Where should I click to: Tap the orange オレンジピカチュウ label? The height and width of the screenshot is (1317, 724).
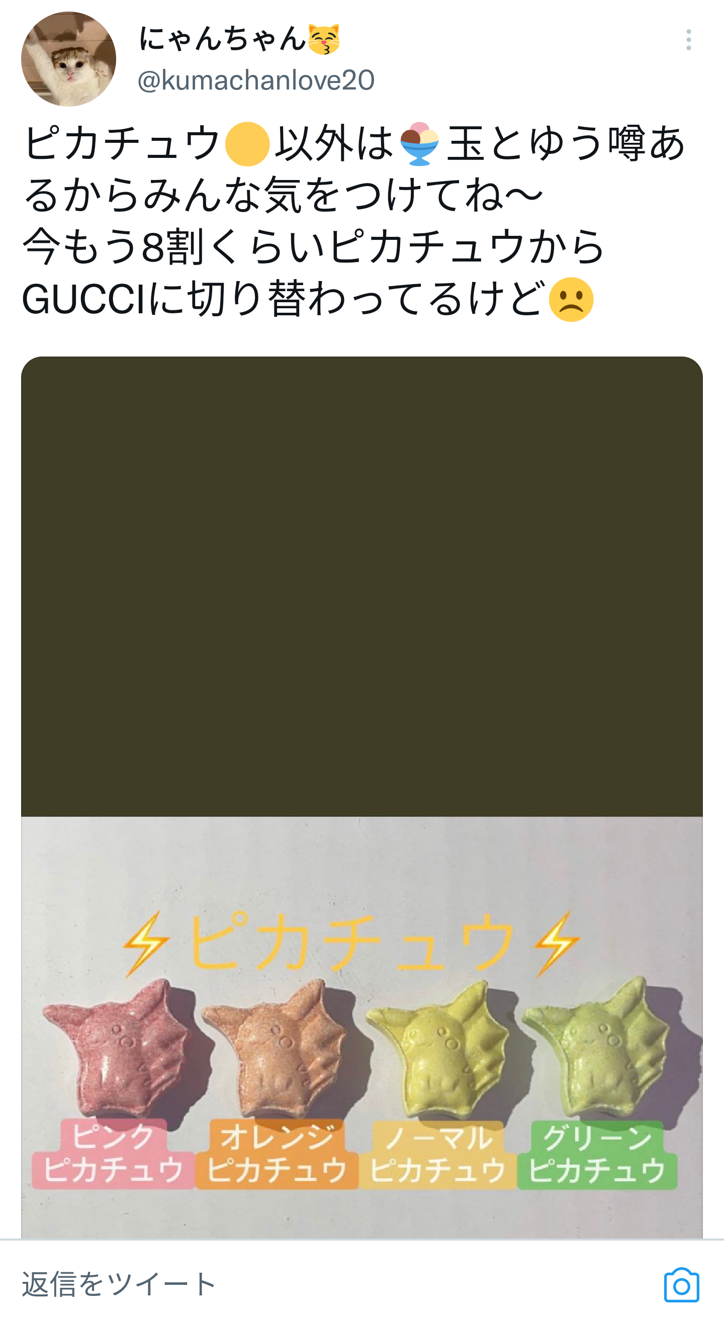(x=277, y=1155)
